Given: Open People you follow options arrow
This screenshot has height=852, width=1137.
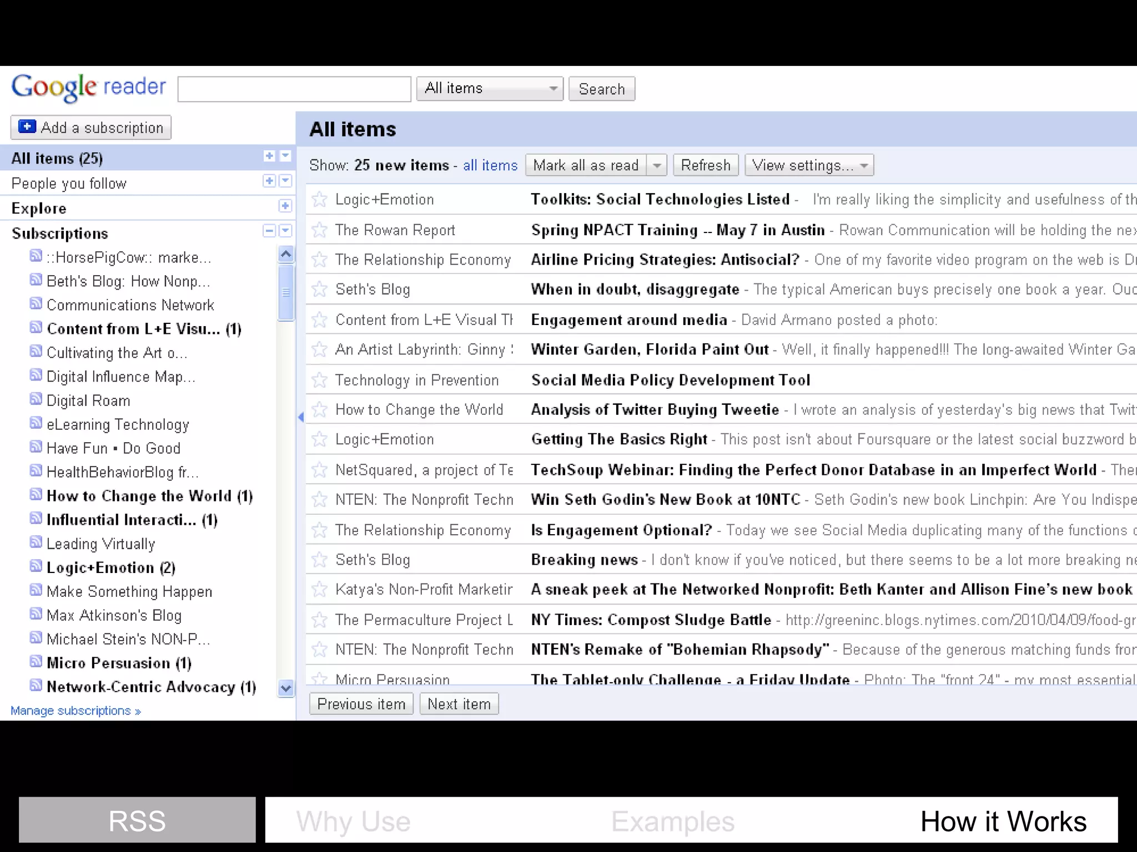Looking at the screenshot, I should (x=285, y=181).
